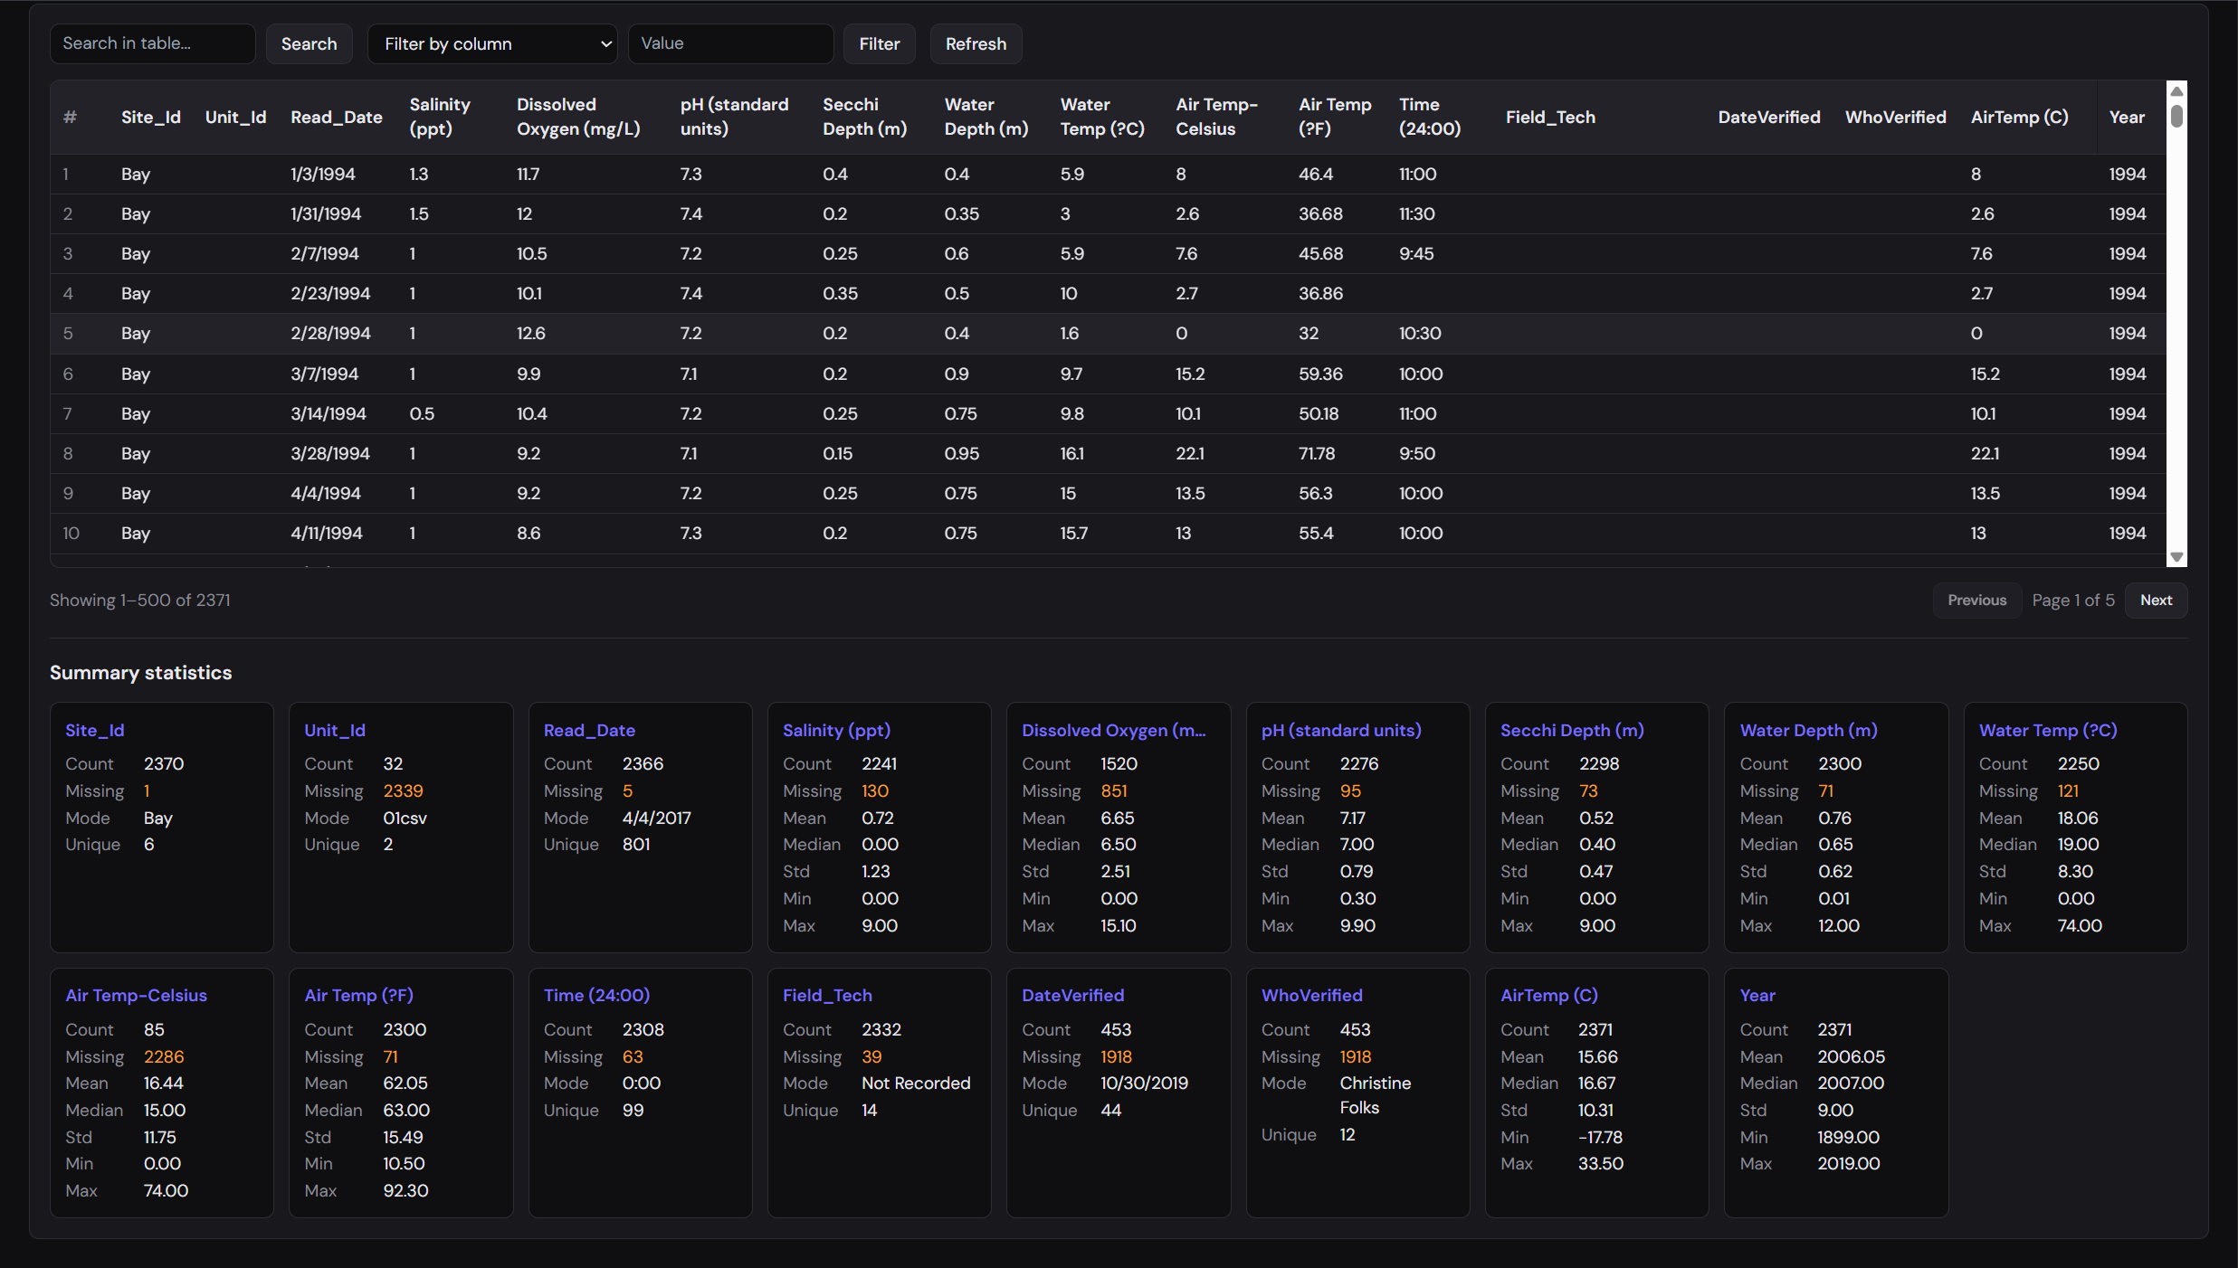Open the Filter by column dropdown

click(x=492, y=43)
